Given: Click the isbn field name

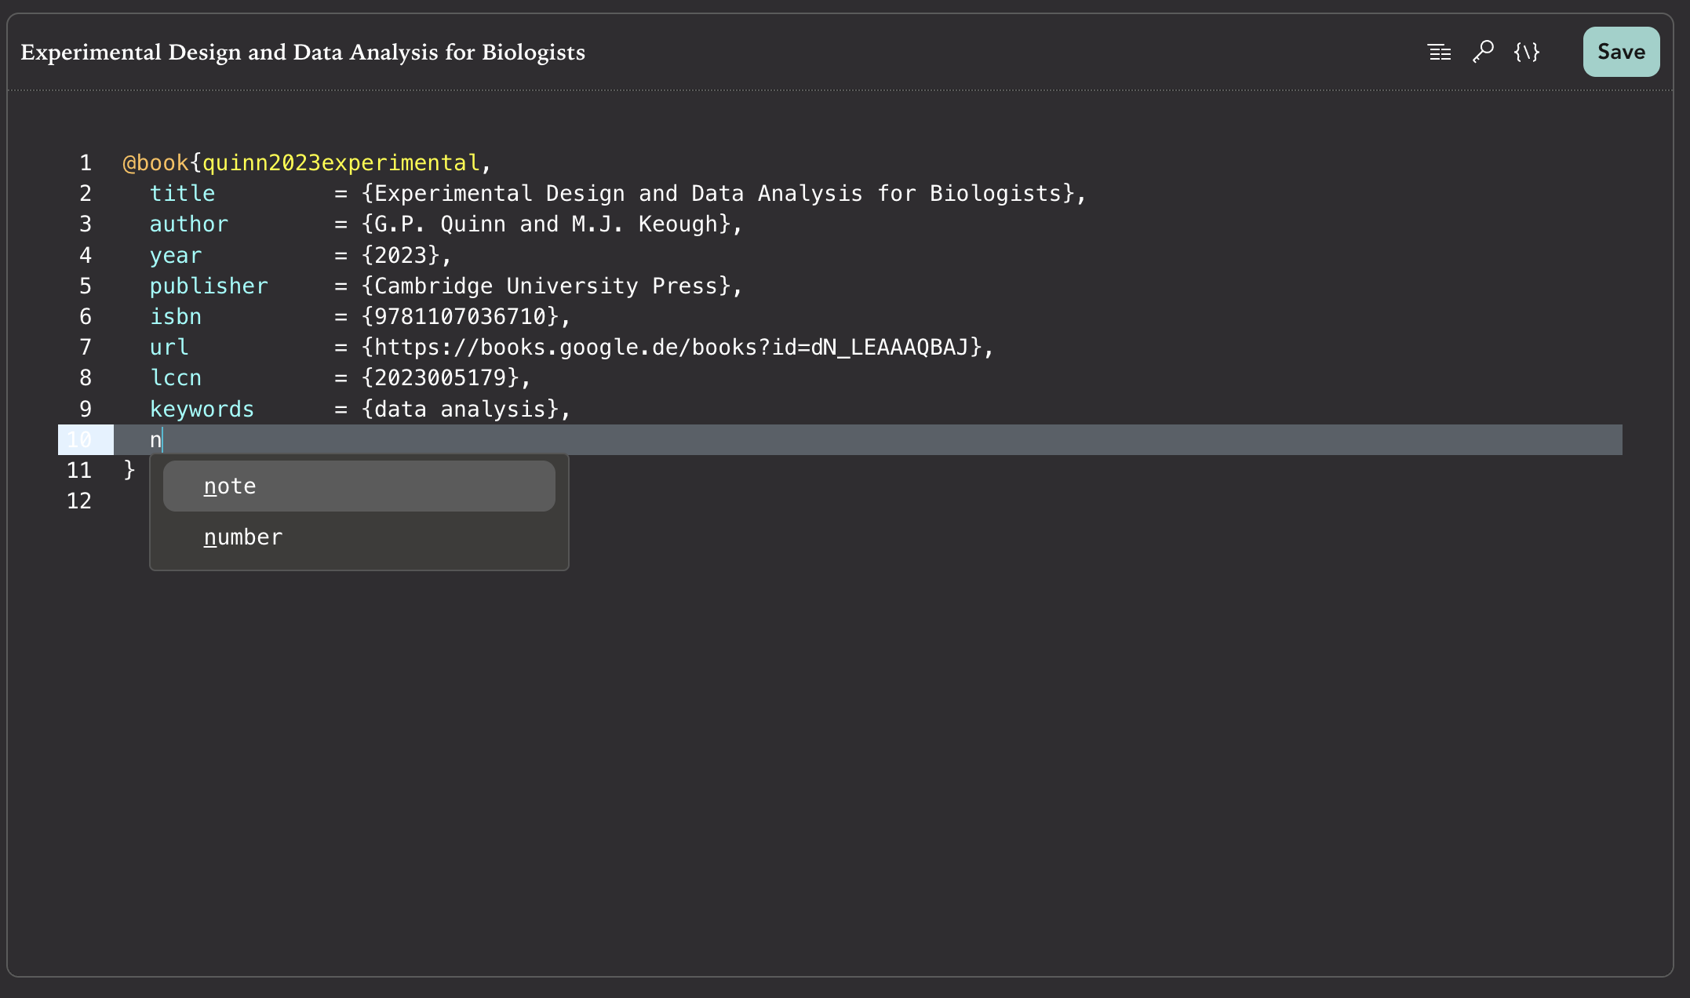Looking at the screenshot, I should point(176,316).
